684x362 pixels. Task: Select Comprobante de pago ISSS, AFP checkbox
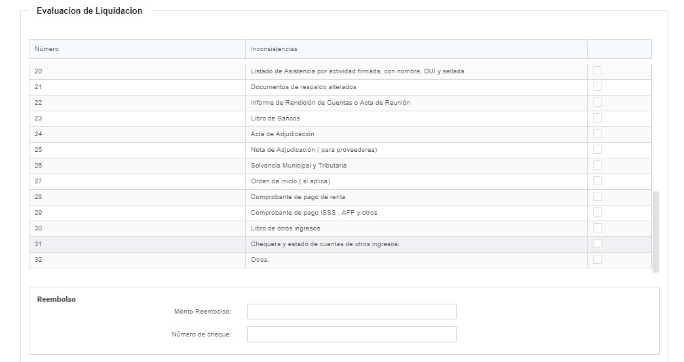(x=598, y=212)
